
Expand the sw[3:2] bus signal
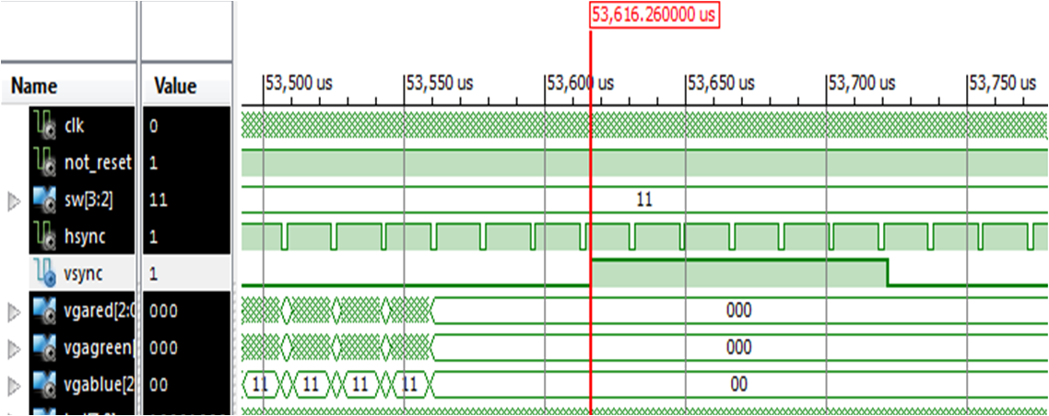pyautogui.click(x=12, y=200)
